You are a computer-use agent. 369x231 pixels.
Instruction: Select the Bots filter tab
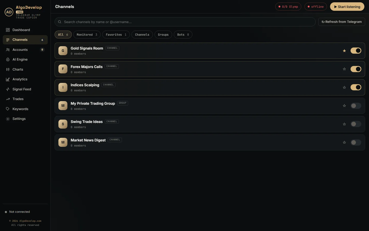coord(183,35)
